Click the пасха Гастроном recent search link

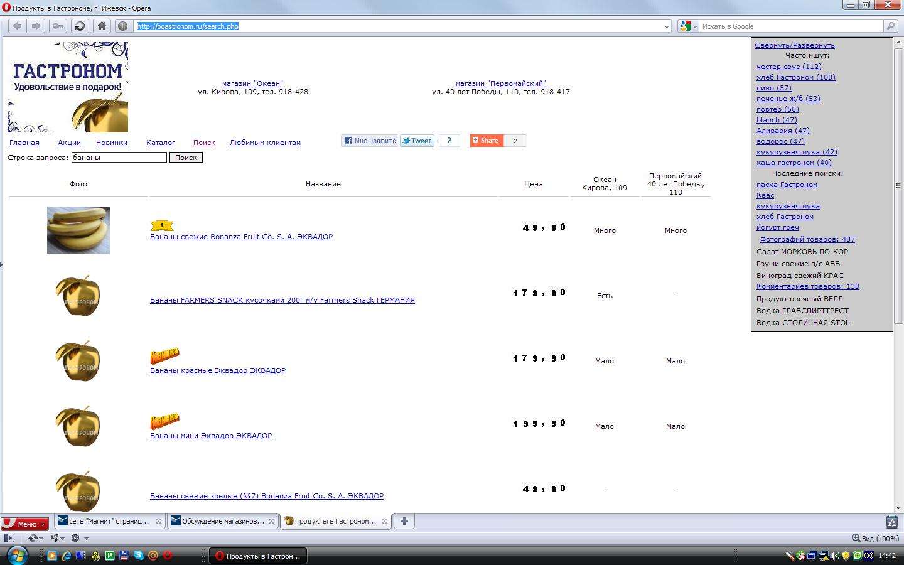click(787, 185)
